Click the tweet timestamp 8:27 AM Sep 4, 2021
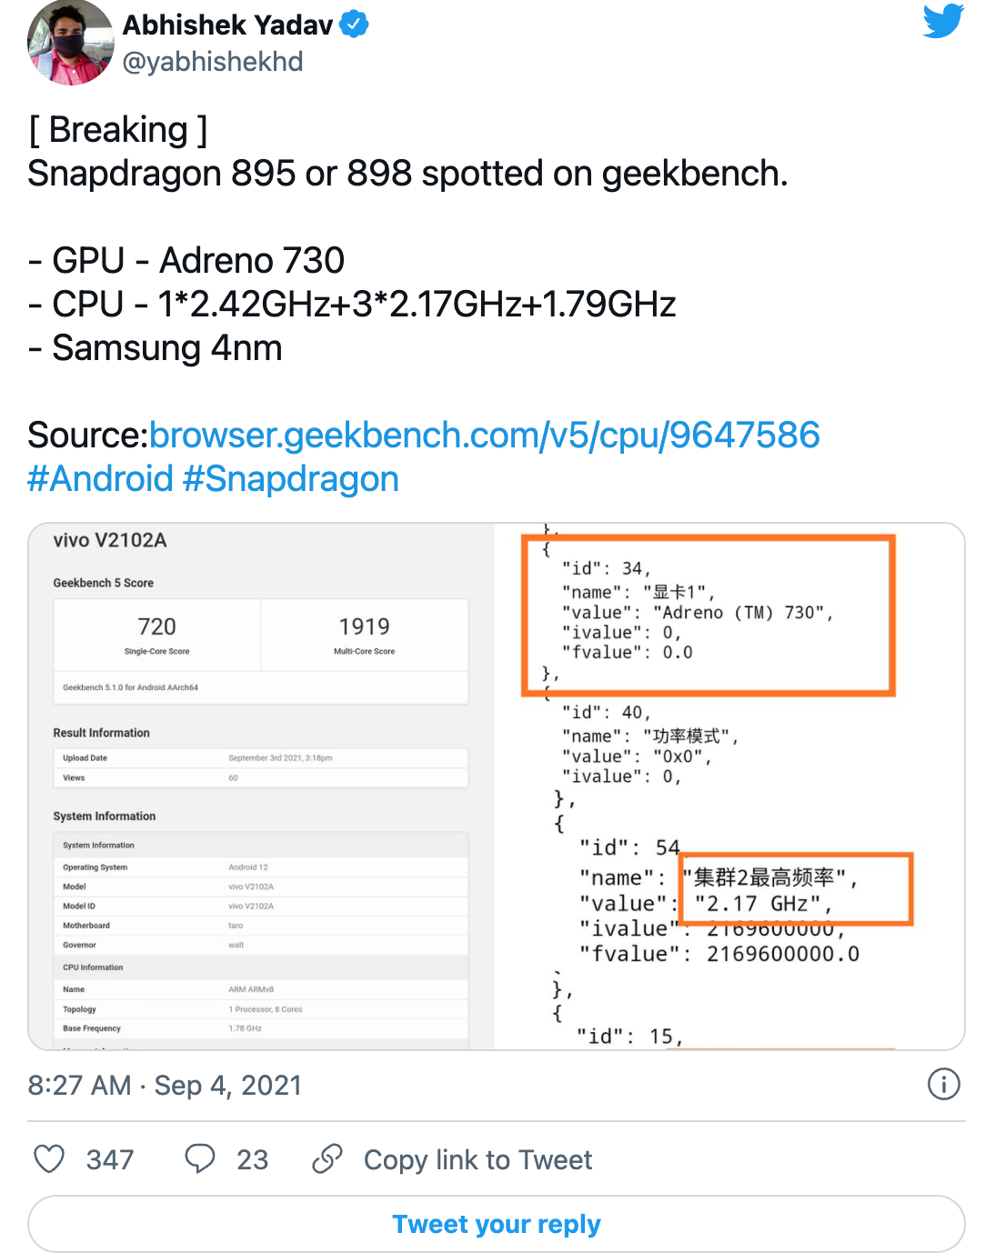Image resolution: width=995 pixels, height=1253 pixels. click(x=164, y=1084)
